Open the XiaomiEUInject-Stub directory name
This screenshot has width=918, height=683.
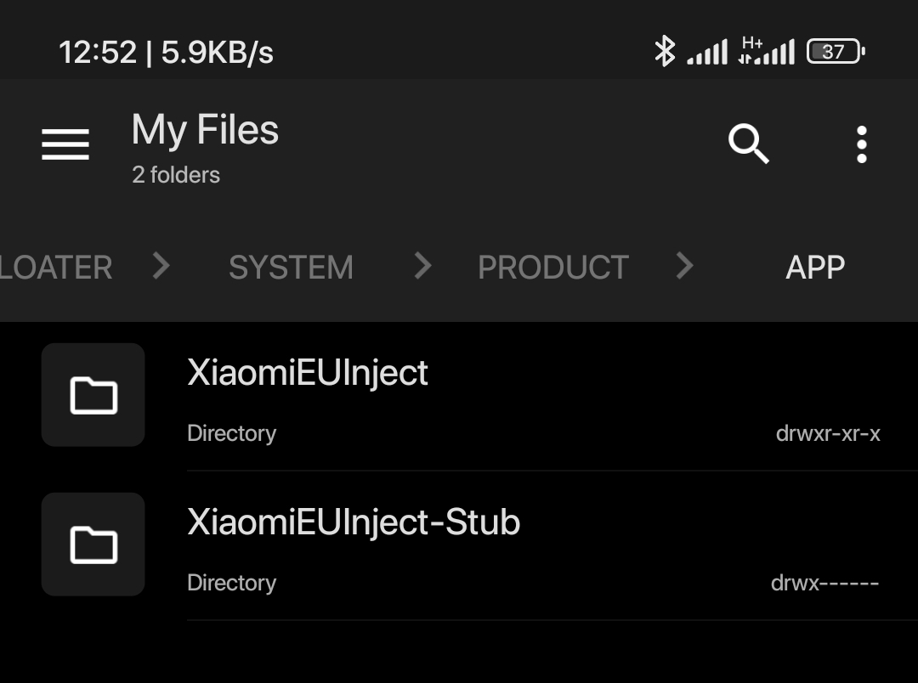tap(354, 522)
